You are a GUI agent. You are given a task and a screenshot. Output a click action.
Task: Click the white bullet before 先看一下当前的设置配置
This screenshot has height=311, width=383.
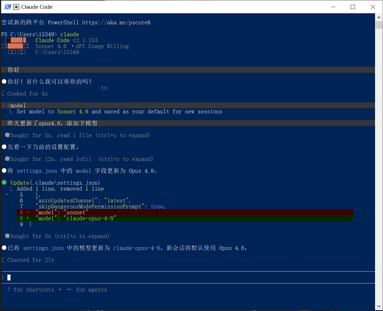[x=4, y=147]
